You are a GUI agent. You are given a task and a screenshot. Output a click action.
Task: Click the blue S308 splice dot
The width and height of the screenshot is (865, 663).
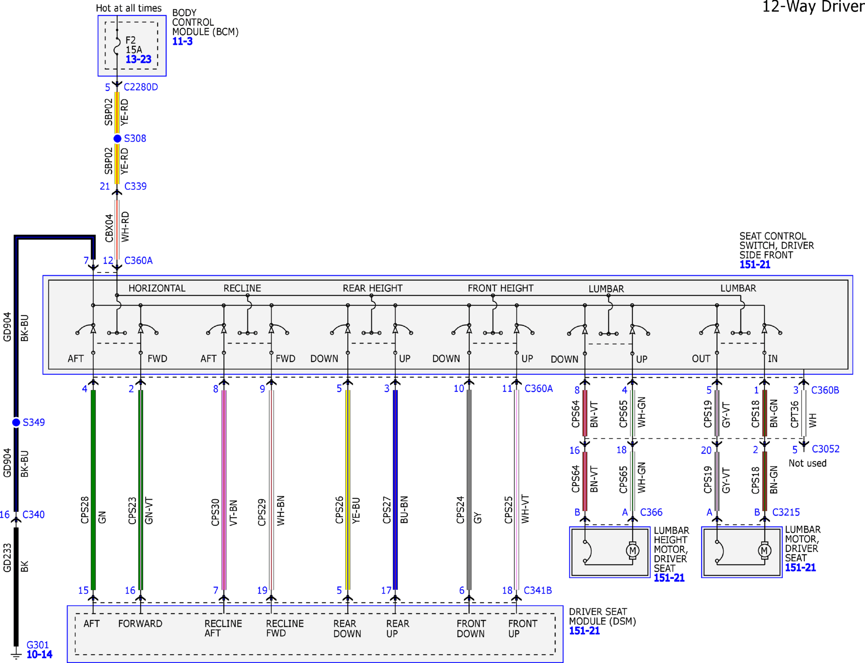coord(117,138)
